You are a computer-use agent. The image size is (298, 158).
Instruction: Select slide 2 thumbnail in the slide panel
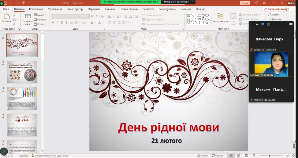tap(22, 72)
